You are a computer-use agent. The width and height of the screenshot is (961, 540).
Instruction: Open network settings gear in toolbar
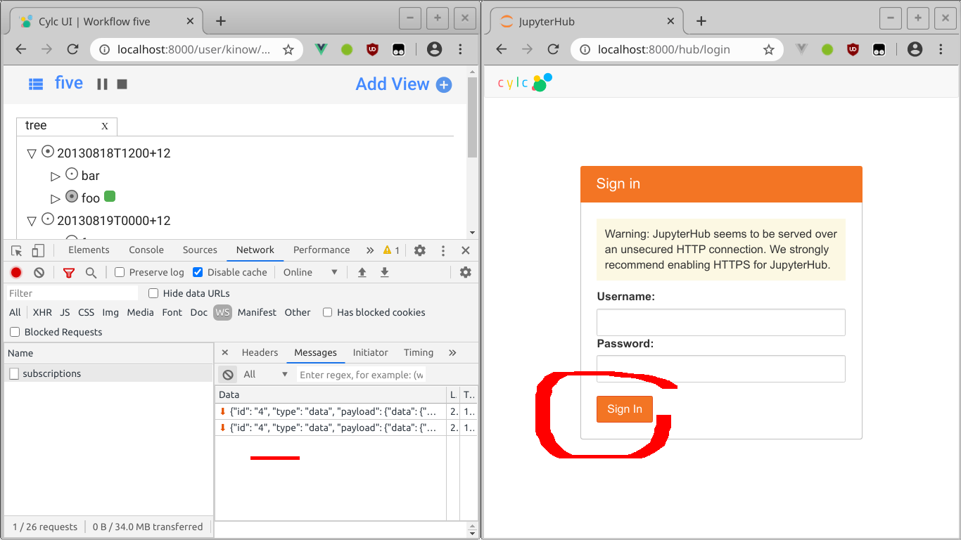coord(465,272)
